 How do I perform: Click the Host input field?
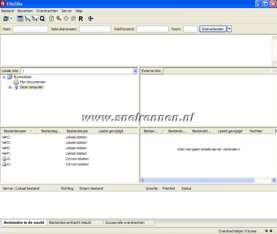point(31,29)
